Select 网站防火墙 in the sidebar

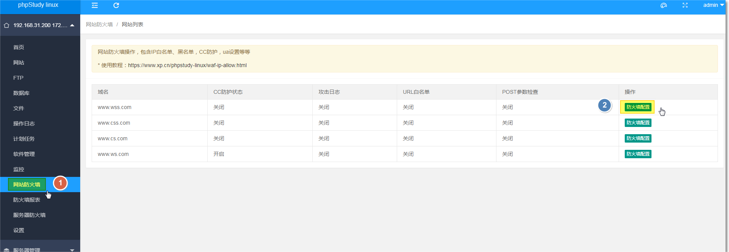[x=40, y=185]
